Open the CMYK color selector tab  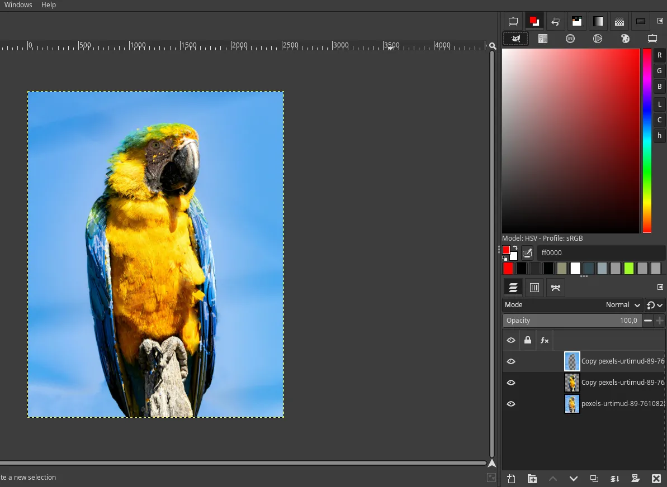click(542, 39)
